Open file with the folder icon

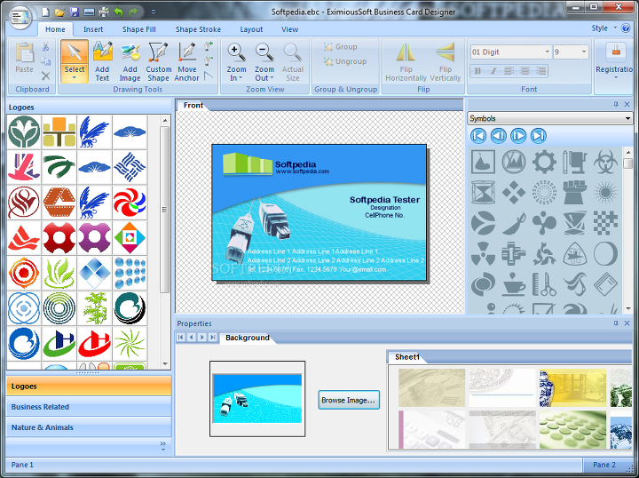pyautogui.click(x=59, y=12)
